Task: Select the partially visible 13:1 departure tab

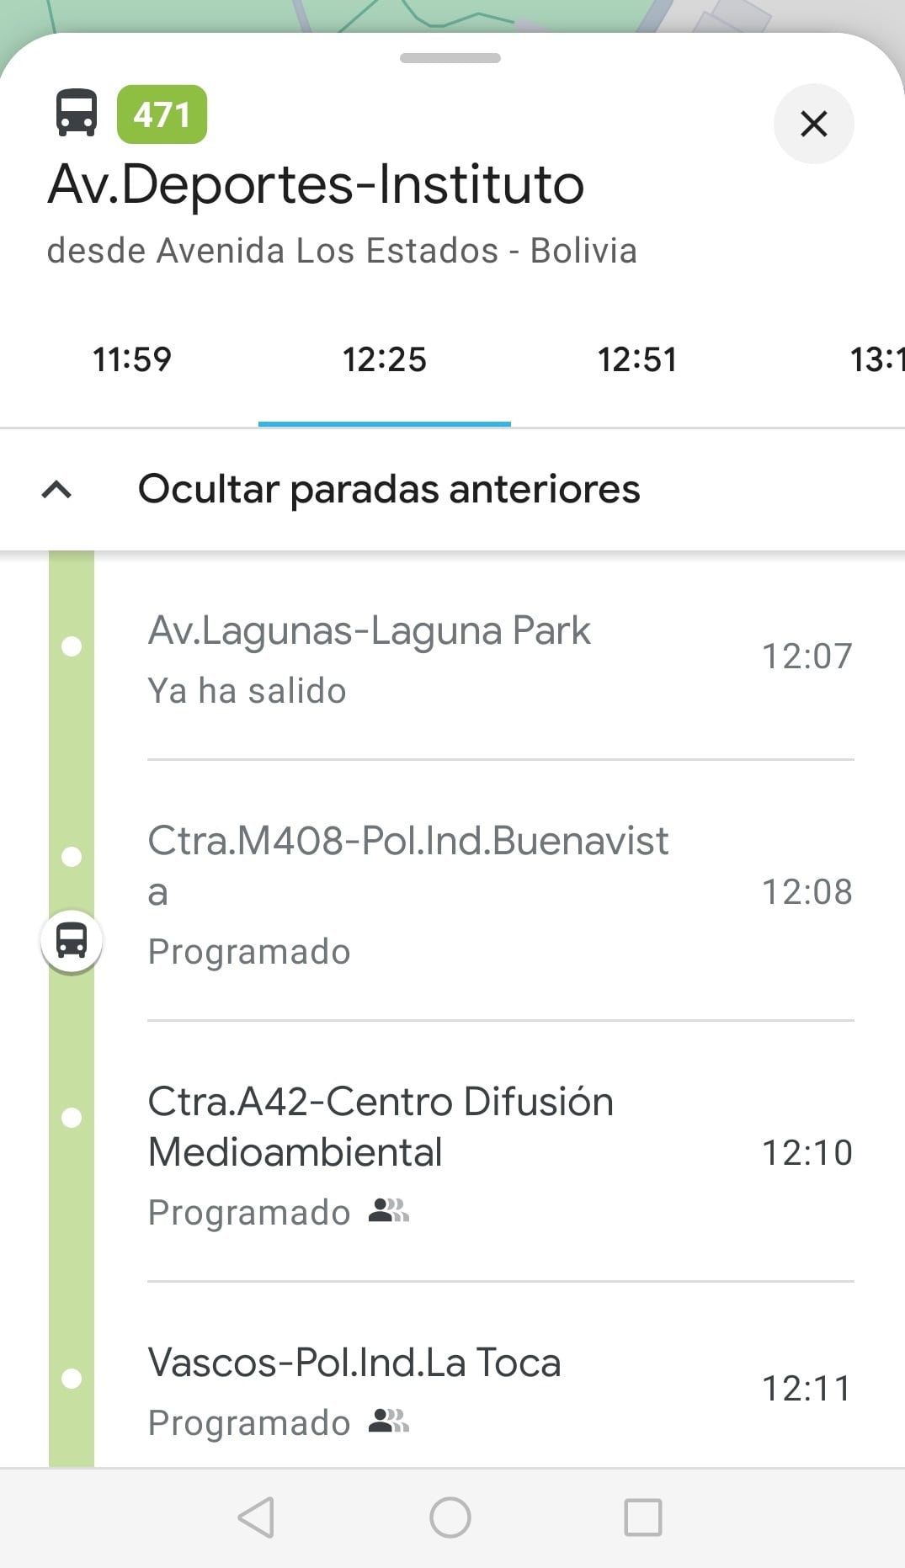Action: (x=876, y=360)
